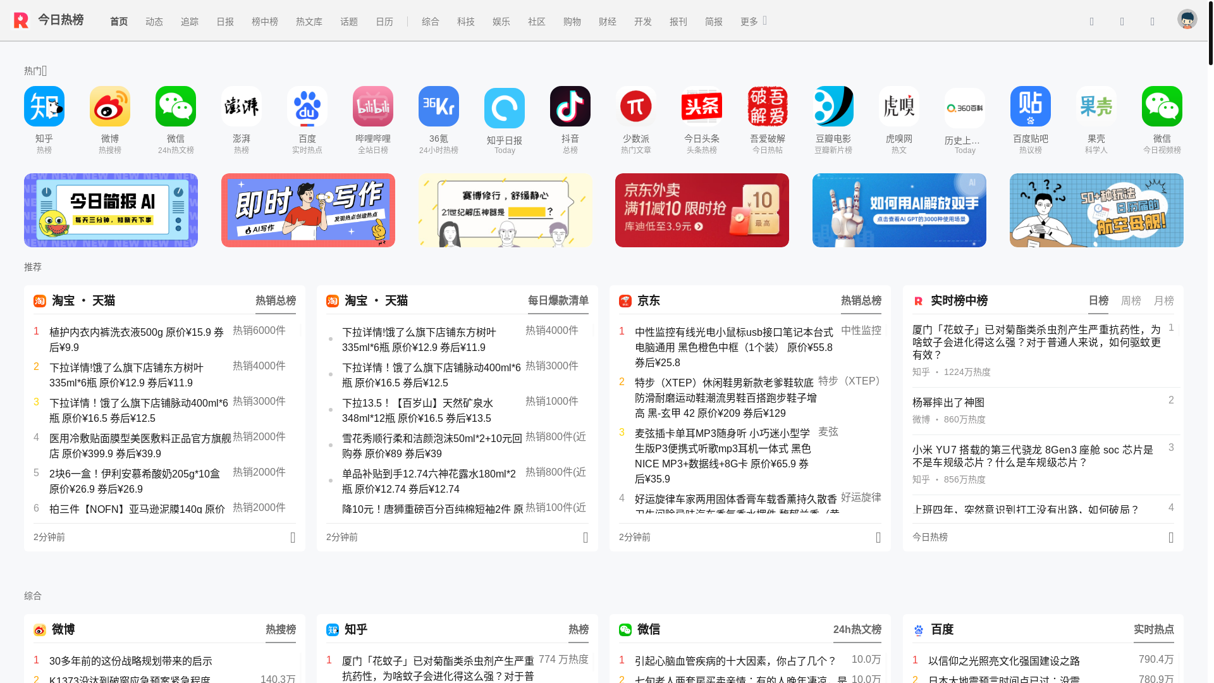Click the 淘宝天猫 热销总榜 card menu icon
This screenshot has height=683, width=1214.
pos(293,538)
